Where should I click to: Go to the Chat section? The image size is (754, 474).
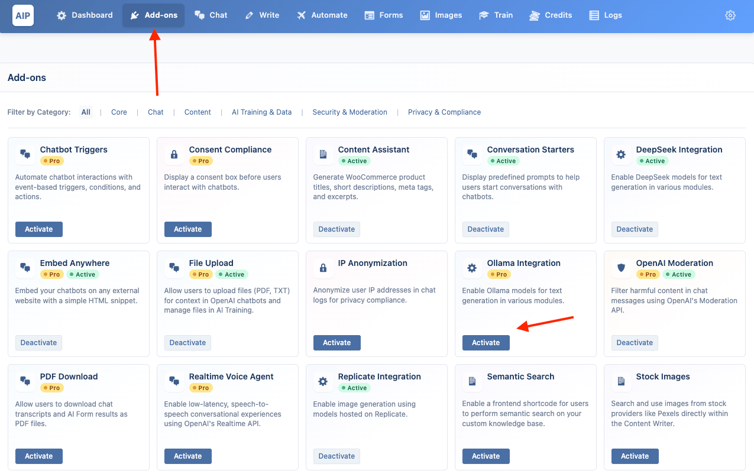211,15
